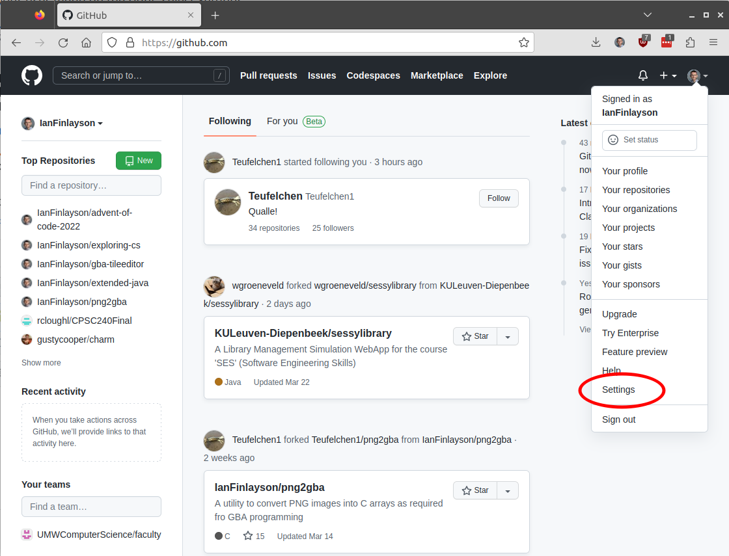Open the red calendar extension icon

coord(667,42)
